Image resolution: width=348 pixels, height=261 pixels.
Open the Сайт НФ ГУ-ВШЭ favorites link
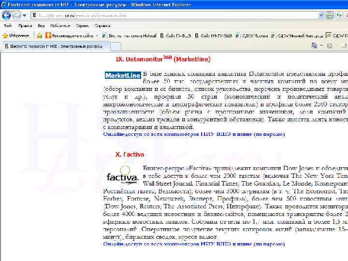pos(214,35)
